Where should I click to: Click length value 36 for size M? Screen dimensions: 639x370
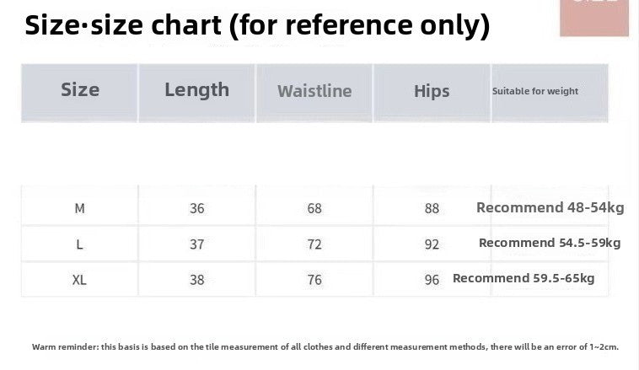[196, 208]
